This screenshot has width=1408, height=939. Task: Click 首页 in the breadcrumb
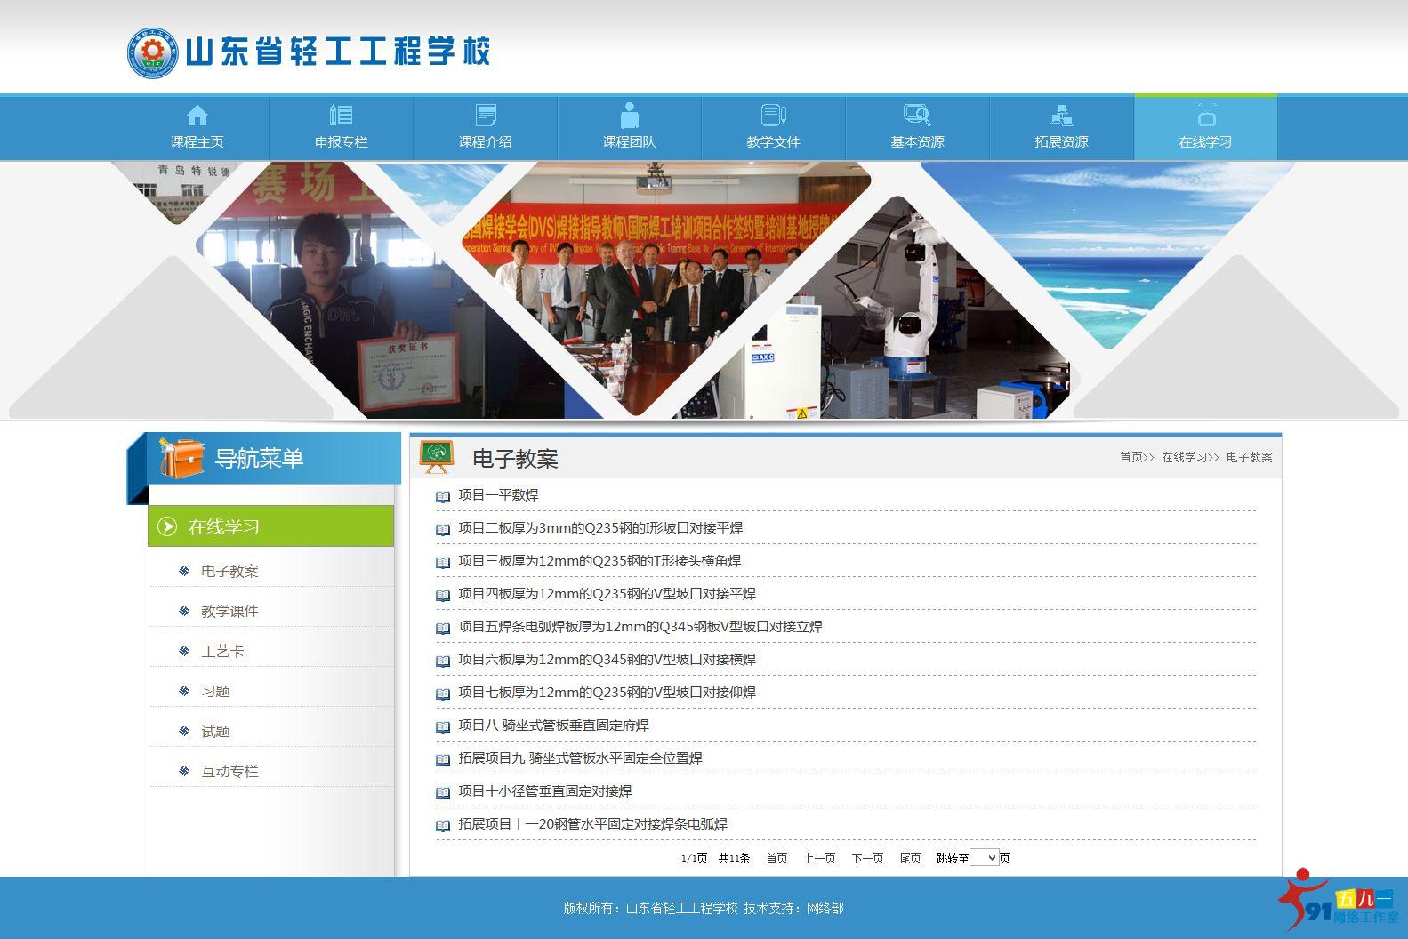point(1131,457)
